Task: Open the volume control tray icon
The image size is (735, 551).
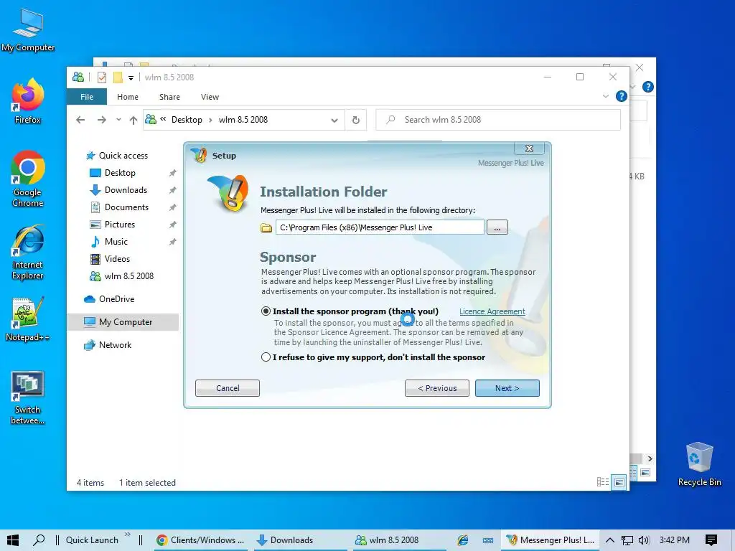Action: coord(644,540)
